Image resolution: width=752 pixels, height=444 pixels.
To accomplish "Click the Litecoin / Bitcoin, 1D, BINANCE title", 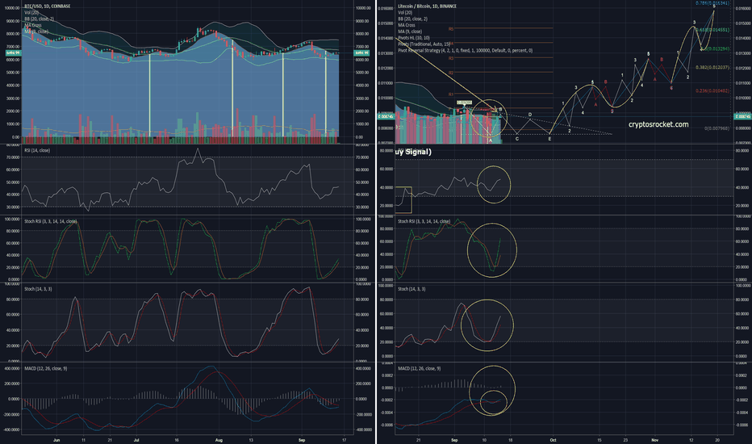I will [x=428, y=6].
